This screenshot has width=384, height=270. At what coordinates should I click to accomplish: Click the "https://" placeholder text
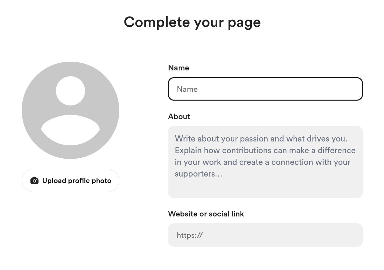click(x=190, y=235)
